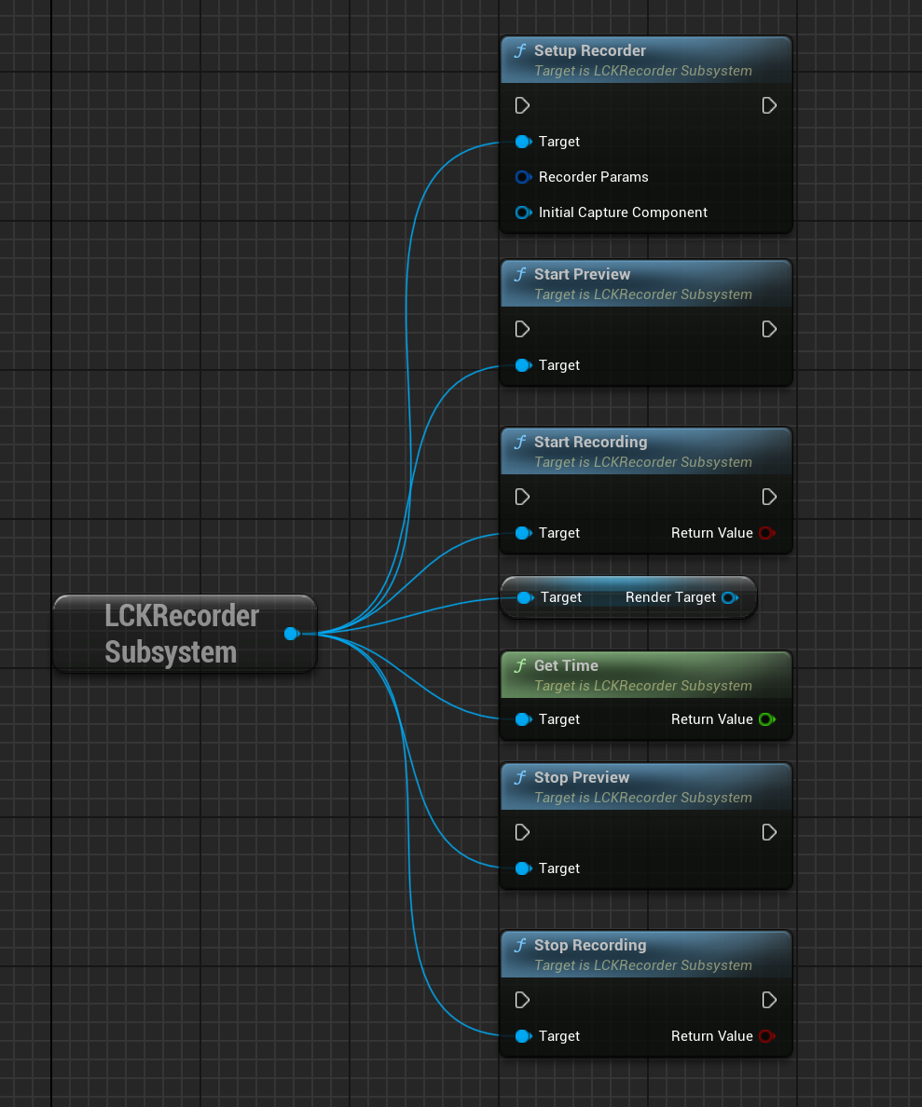922x1107 pixels.
Task: Select the Start Recording node title
Action: [591, 442]
